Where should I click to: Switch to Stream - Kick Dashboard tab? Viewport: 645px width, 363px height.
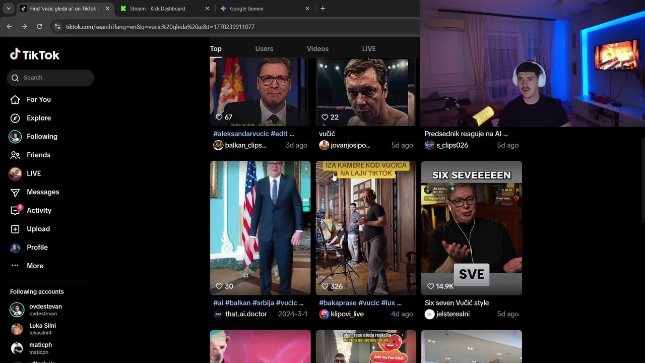164,9
